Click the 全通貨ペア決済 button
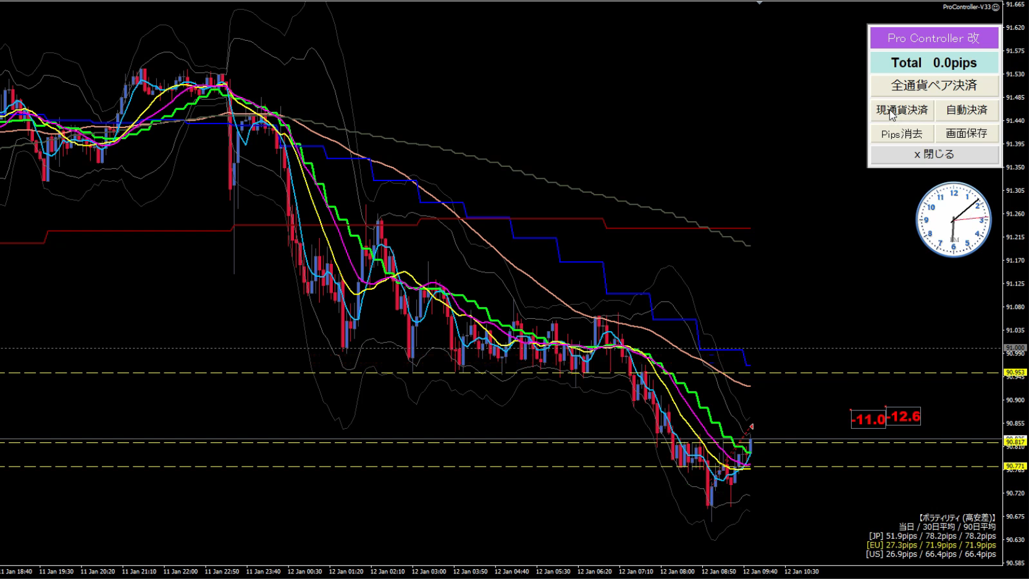This screenshot has width=1029, height=579. 934,85
